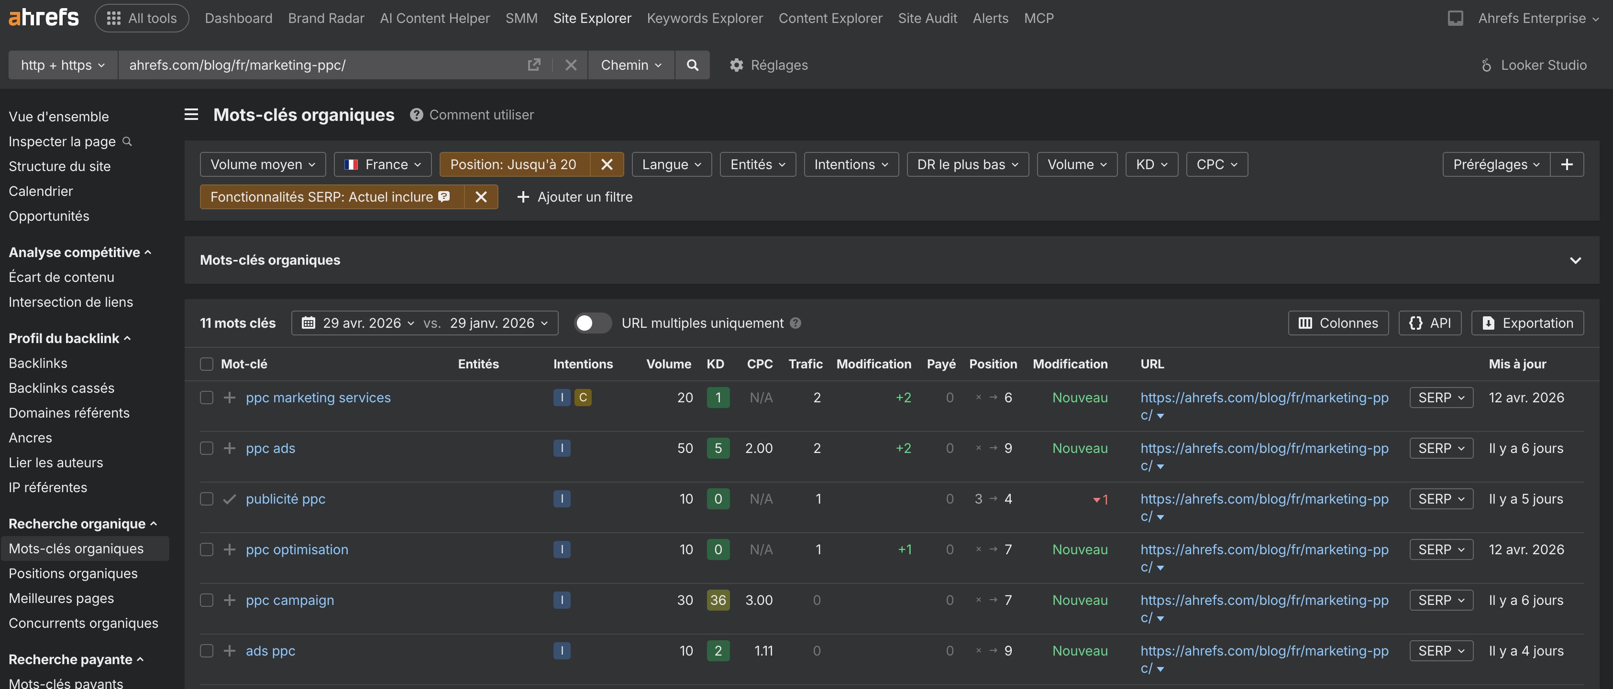The width and height of the screenshot is (1613, 689).
Task: Click the search icon beside Inspecter la page
Action: pos(127,141)
